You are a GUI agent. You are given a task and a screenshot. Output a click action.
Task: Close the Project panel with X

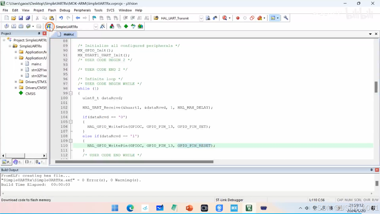[x=44, y=33]
